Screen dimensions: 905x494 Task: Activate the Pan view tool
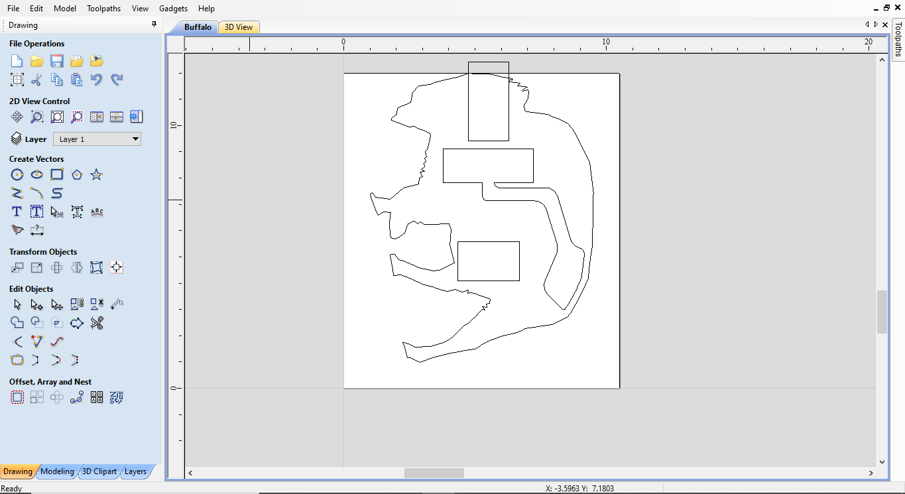tap(17, 117)
